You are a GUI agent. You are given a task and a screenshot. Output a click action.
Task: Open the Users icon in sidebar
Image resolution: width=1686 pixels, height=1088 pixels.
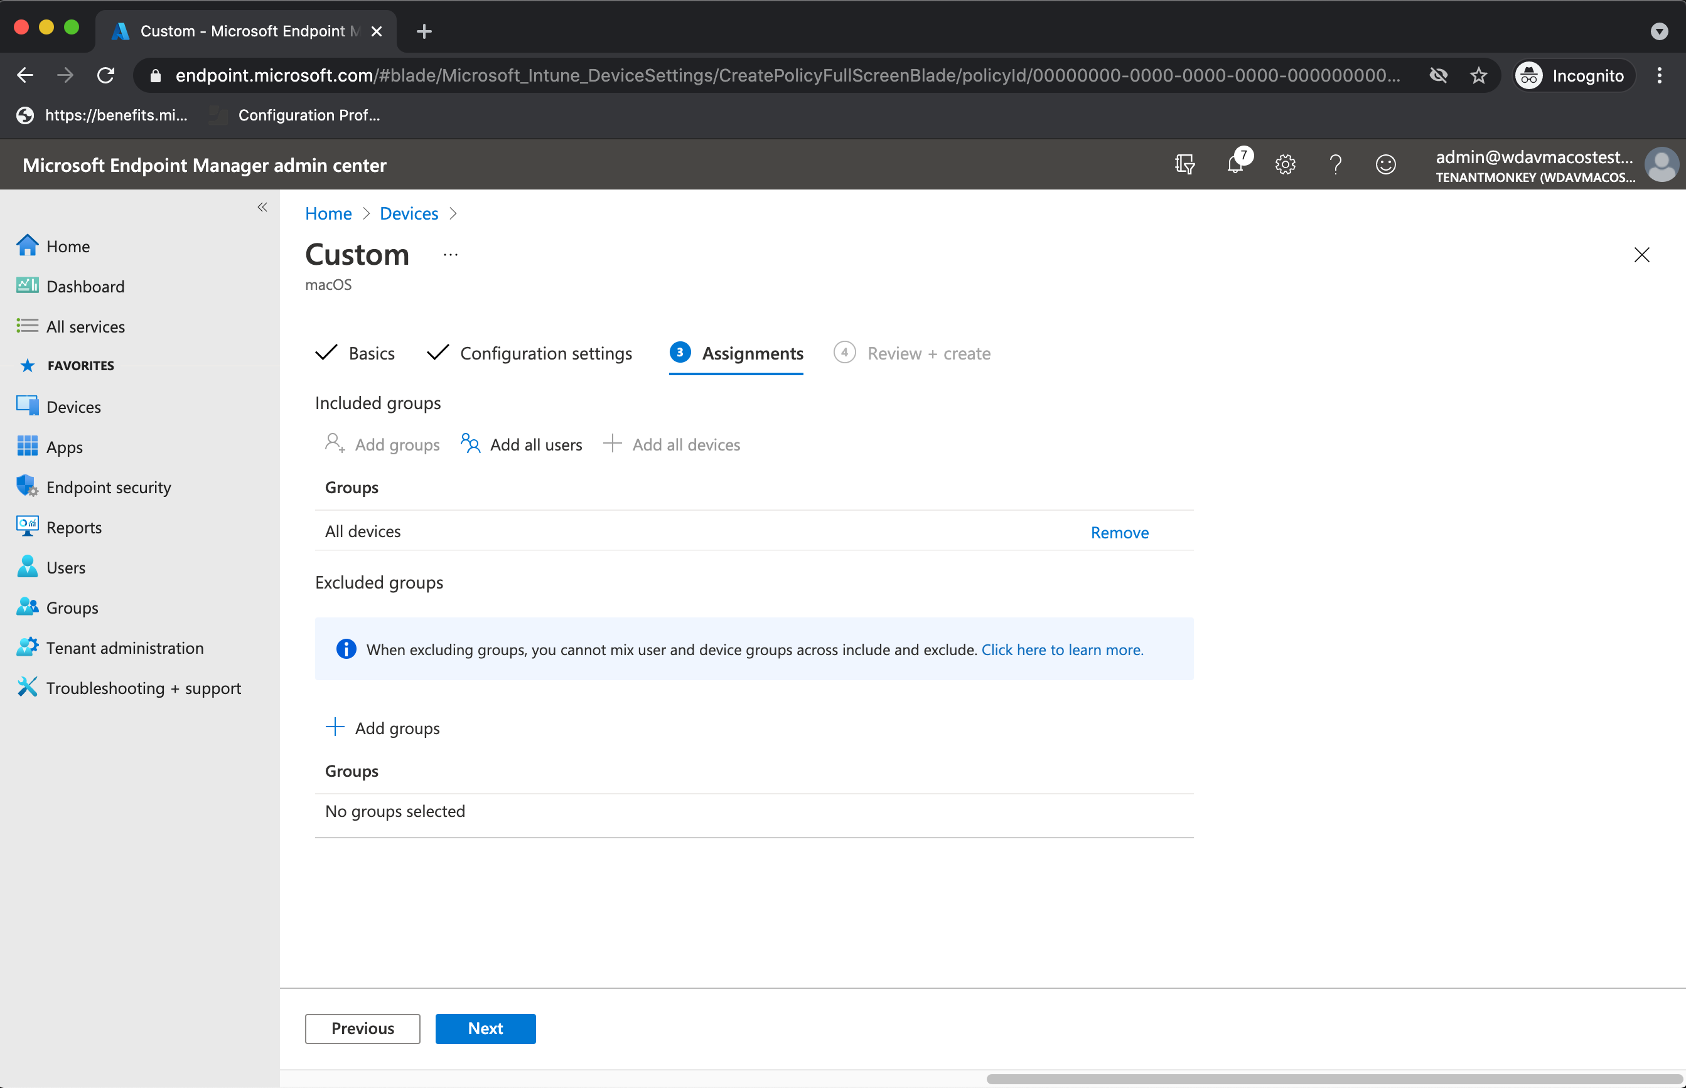pos(27,567)
